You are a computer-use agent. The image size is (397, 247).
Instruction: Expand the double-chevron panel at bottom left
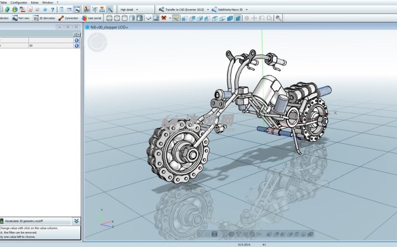coord(77,221)
